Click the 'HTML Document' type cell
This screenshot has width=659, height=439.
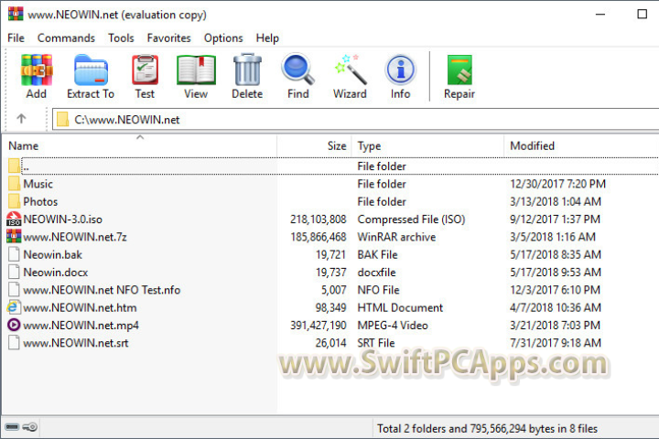(x=400, y=307)
